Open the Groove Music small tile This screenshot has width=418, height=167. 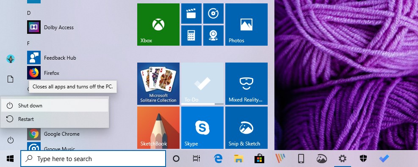tap(213, 14)
